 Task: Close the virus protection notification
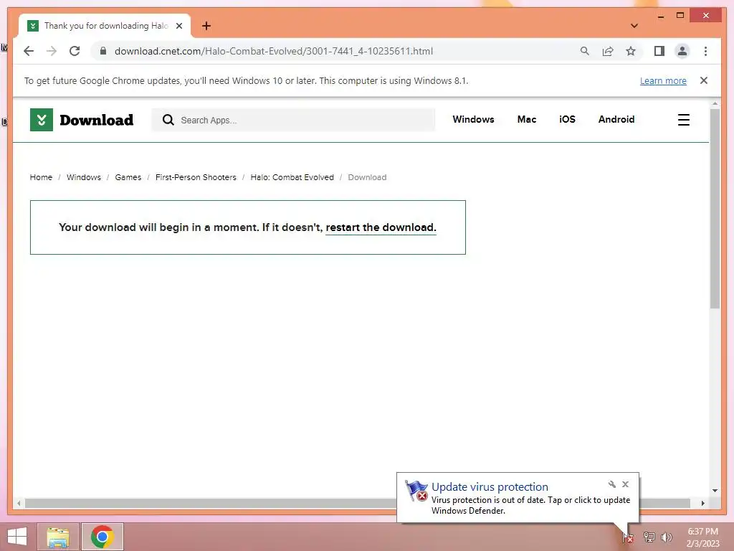pyautogui.click(x=625, y=484)
